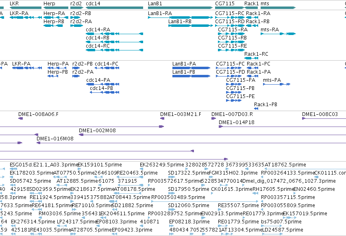The image size is (346, 236).
Task: Click the SD05742.5prime label
Action: 30,181
